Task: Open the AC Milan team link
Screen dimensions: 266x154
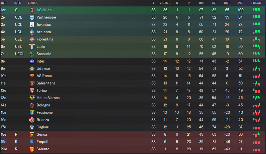Action: 44,10
